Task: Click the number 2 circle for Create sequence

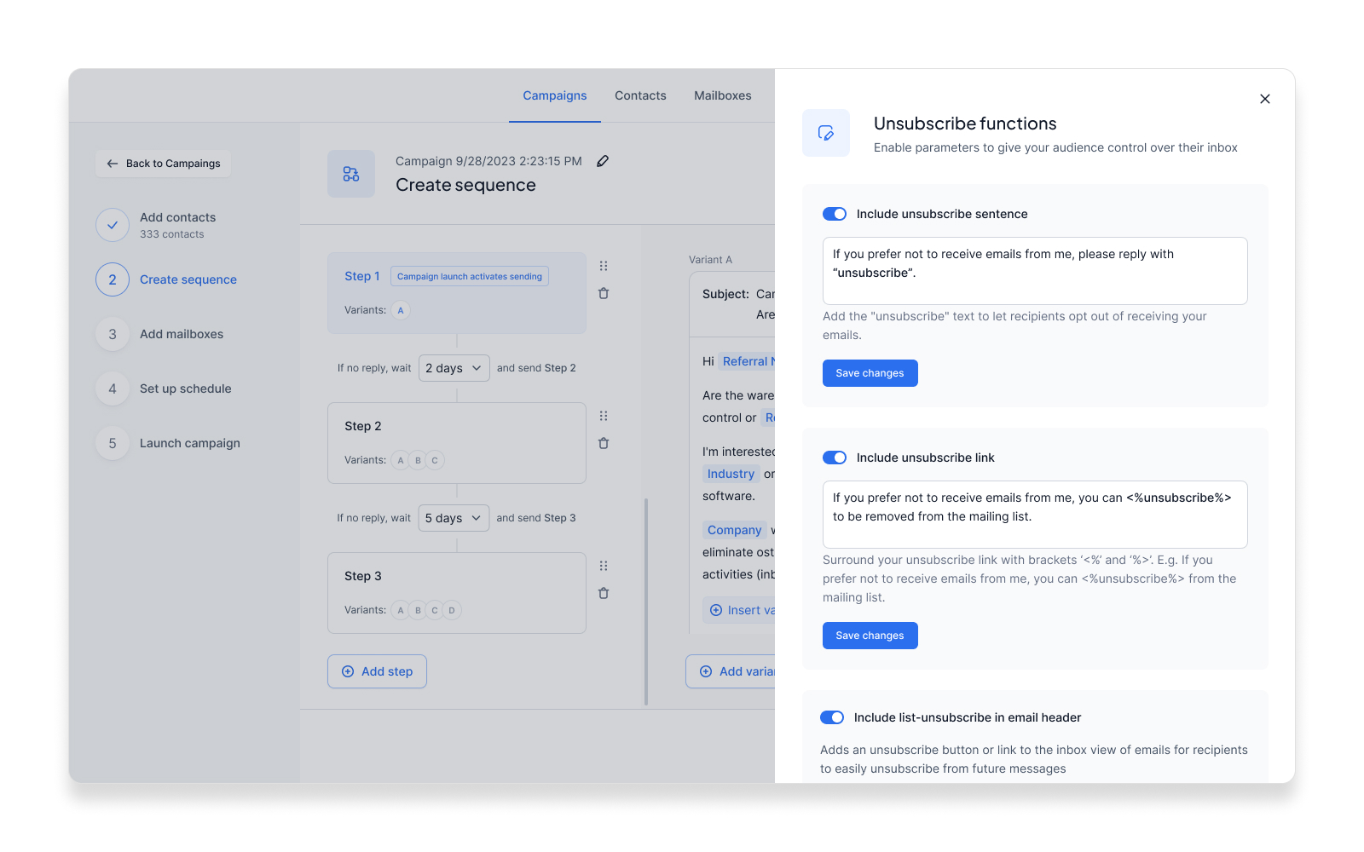Action: (x=113, y=279)
